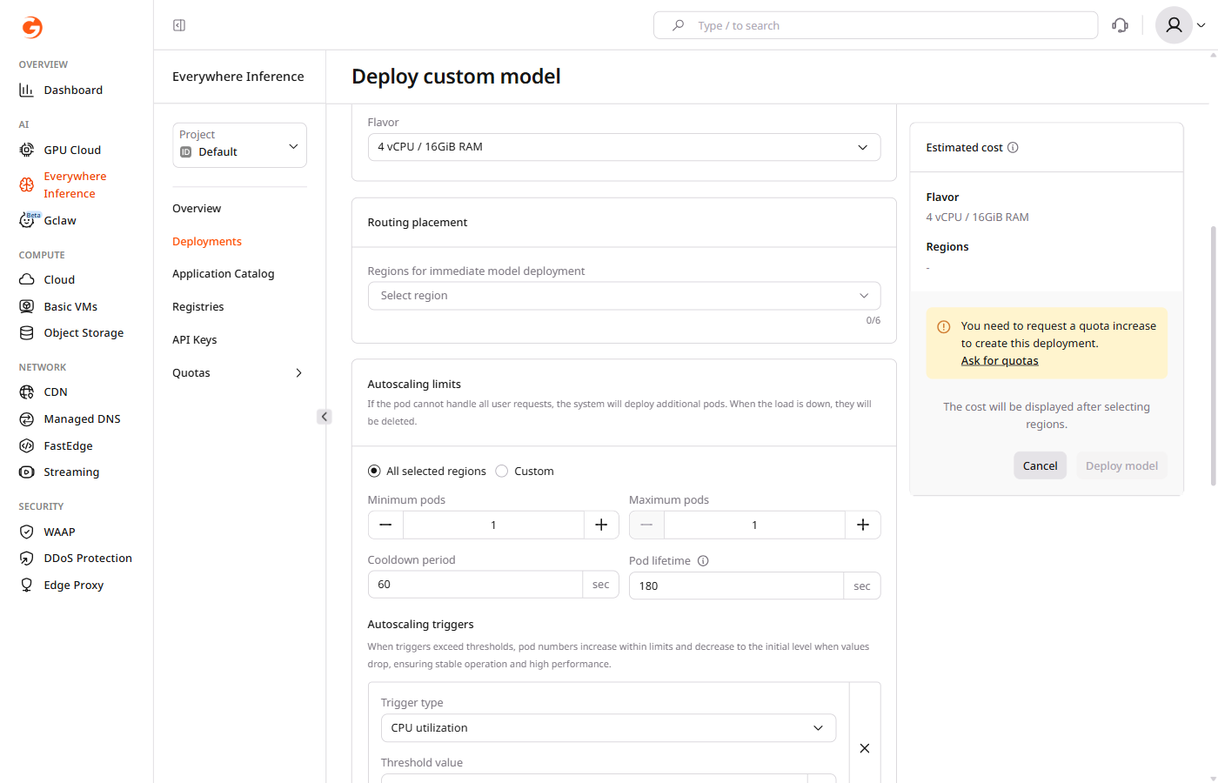Viewport: 1218px width, 783px height.
Task: Click the Object Storage database icon
Action: [x=27, y=332]
